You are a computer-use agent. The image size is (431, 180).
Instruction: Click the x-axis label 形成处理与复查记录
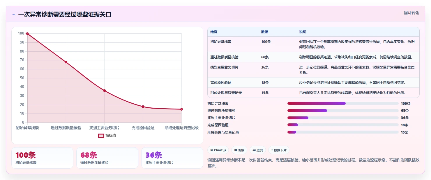181,128
